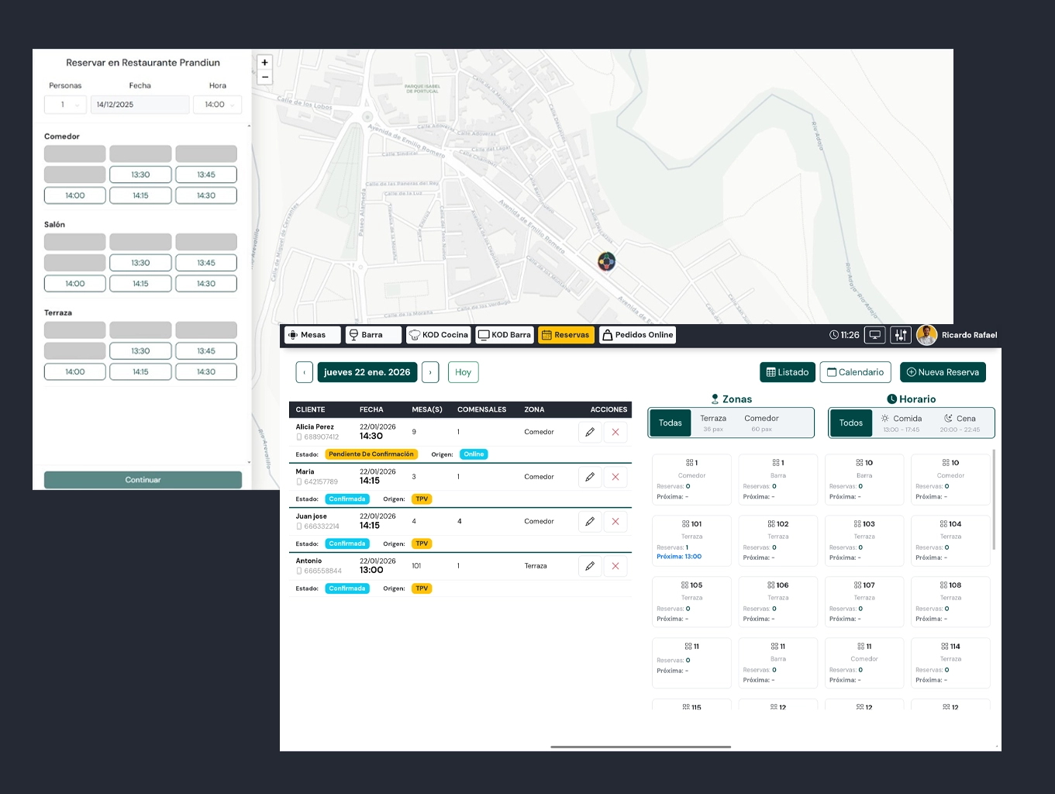The height and width of the screenshot is (794, 1055).
Task: Edit Antonio's reservation with pencil icon
Action: pyautogui.click(x=590, y=566)
